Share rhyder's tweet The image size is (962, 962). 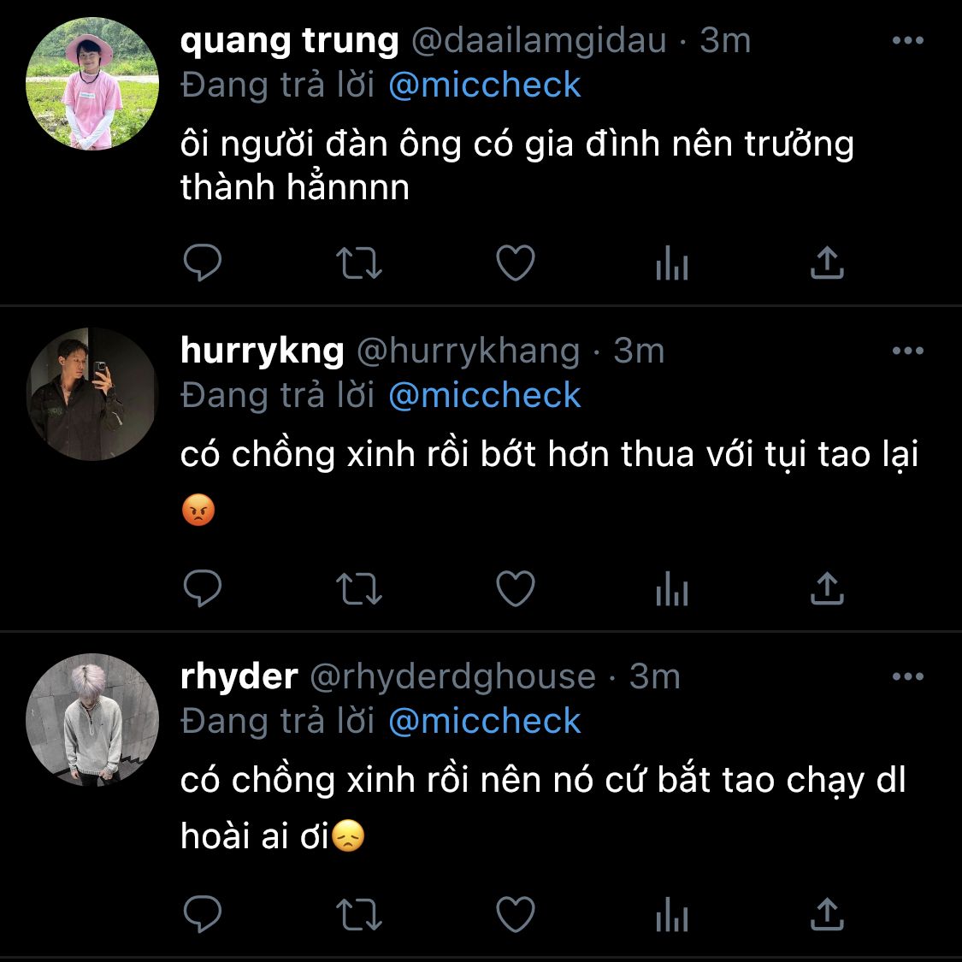pos(827,914)
